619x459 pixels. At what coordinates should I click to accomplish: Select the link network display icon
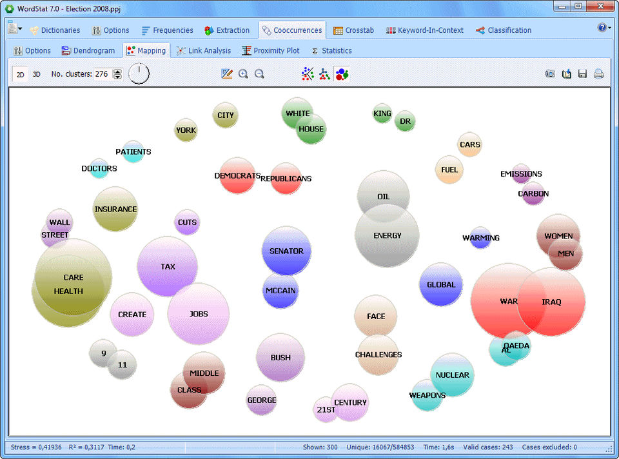click(x=324, y=73)
